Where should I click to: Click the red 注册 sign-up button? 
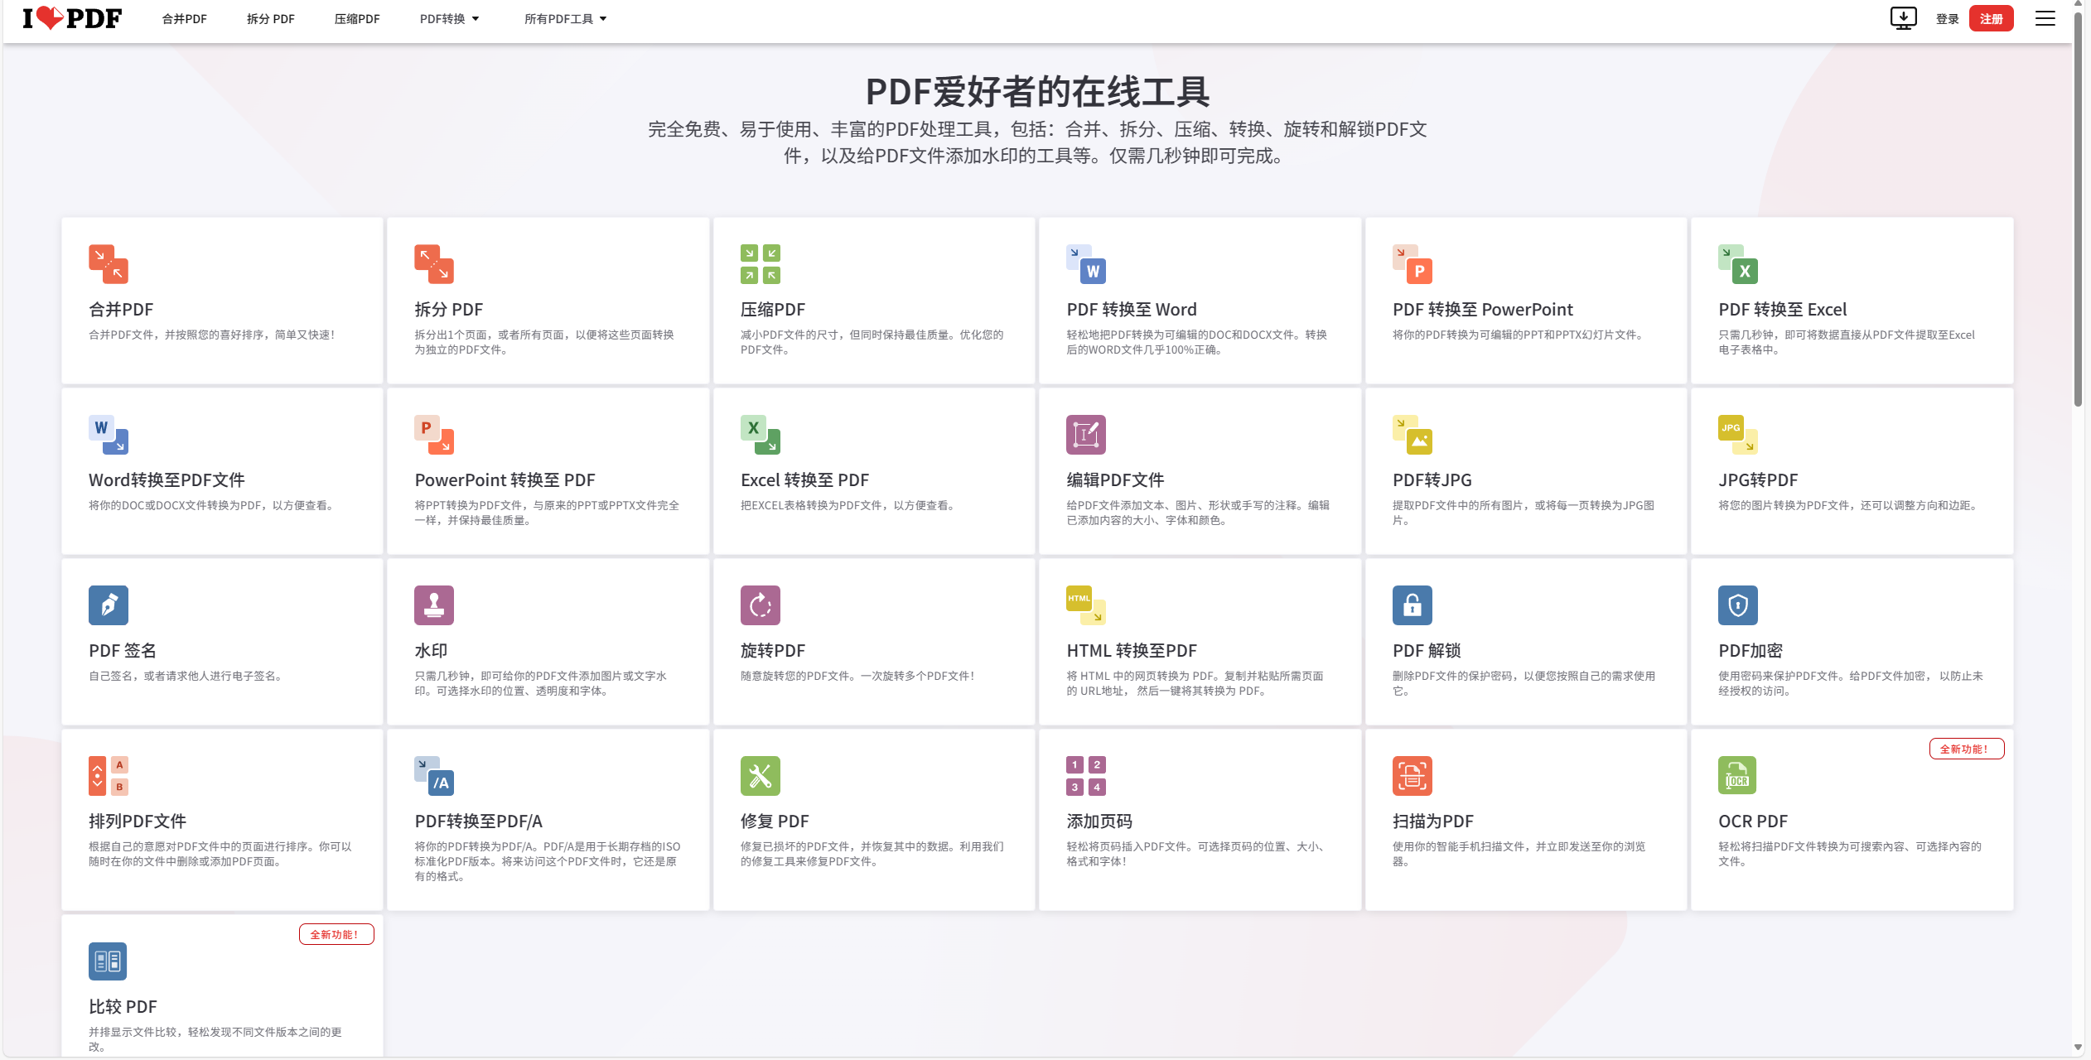1991,19
